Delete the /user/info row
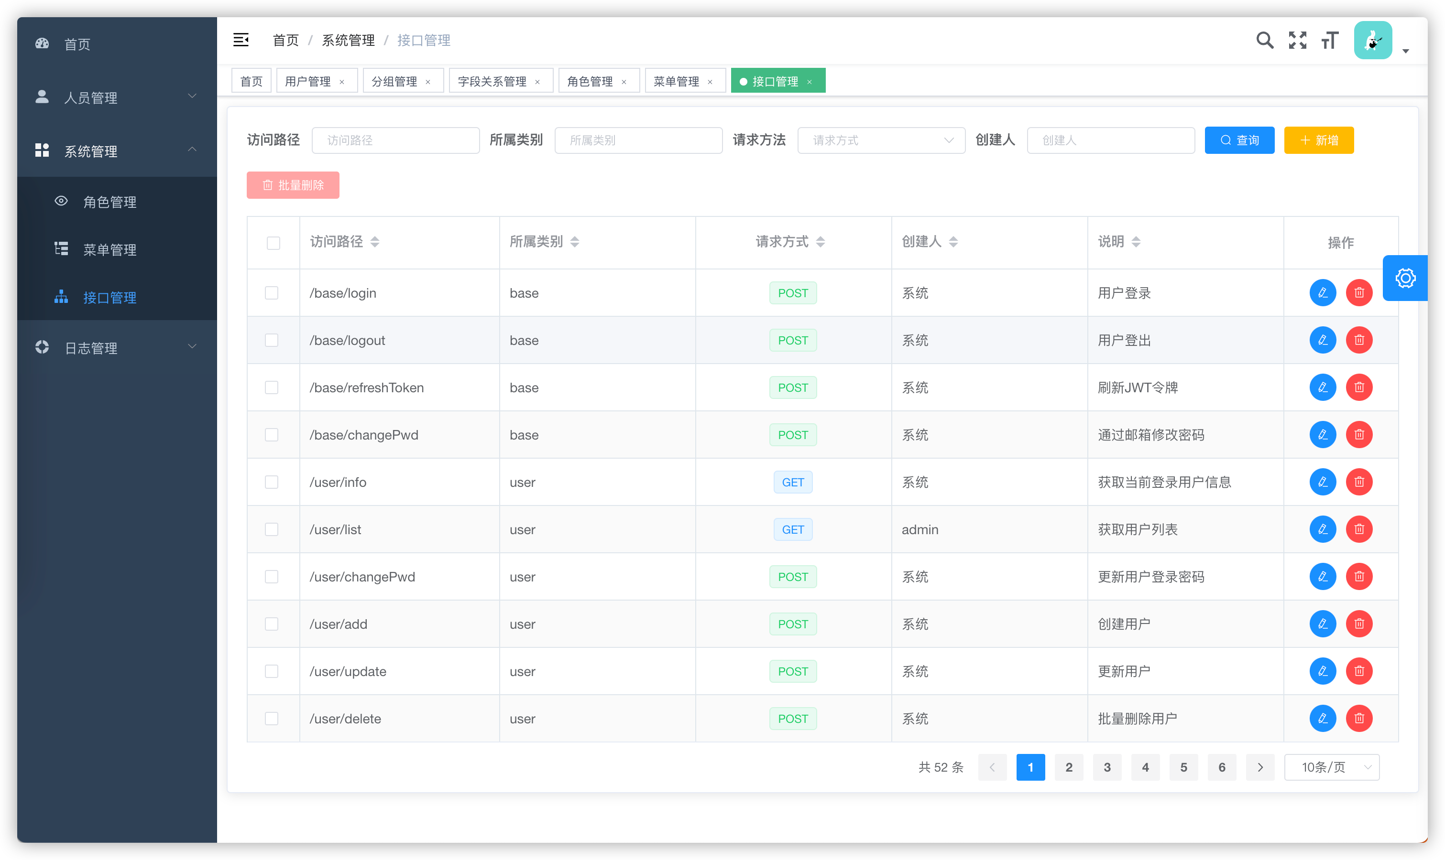Image resolution: width=1445 pixels, height=860 pixels. 1358,482
